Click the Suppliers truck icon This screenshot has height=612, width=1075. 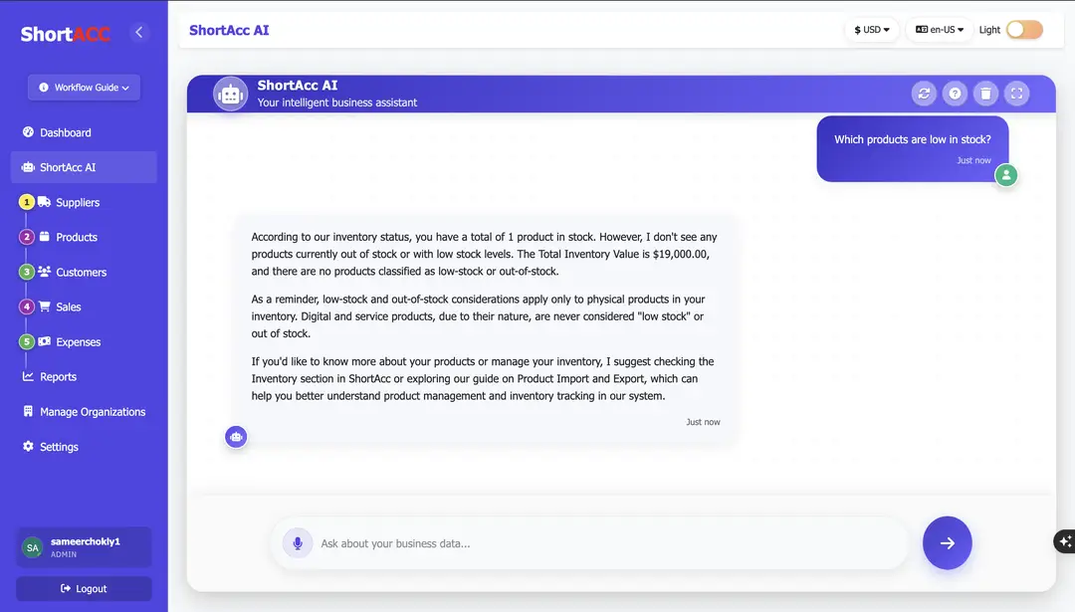pyautogui.click(x=45, y=201)
